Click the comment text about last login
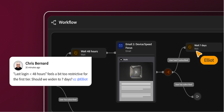224x112 pixels. [x=50, y=77]
